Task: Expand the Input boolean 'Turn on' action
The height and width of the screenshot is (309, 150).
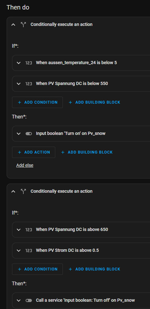Action: click(x=19, y=134)
